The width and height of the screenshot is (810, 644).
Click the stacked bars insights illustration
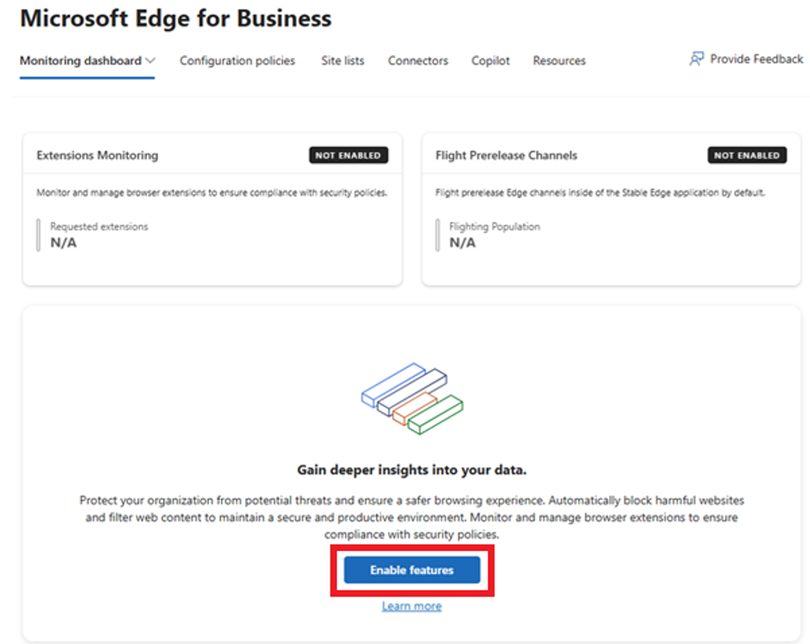click(411, 398)
